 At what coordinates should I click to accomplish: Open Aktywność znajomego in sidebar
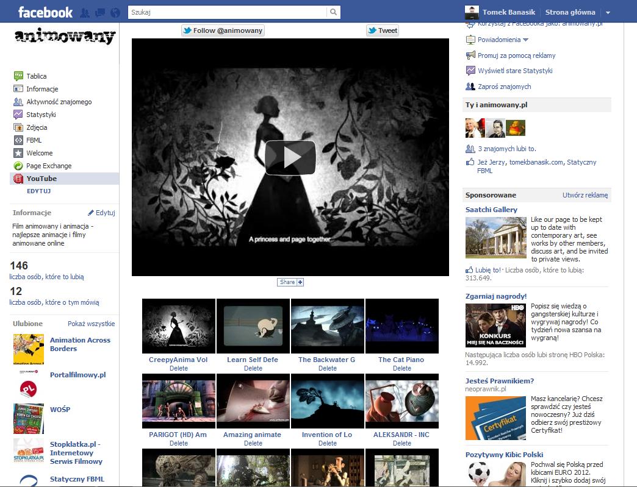(x=59, y=102)
